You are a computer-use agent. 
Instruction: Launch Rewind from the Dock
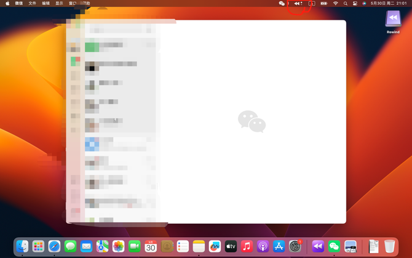click(x=318, y=246)
